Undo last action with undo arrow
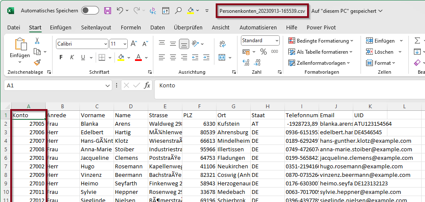Image resolution: width=425 pixels, height=202 pixels. (x=120, y=10)
